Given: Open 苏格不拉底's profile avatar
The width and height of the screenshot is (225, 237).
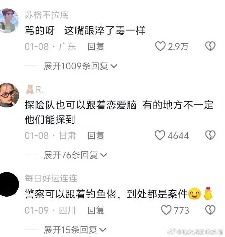Looking at the screenshot, I should pyautogui.click(x=9, y=21).
